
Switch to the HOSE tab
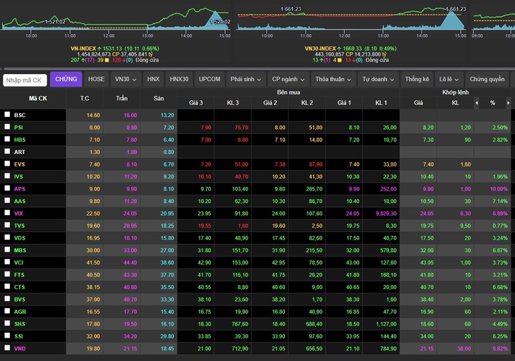(x=96, y=80)
